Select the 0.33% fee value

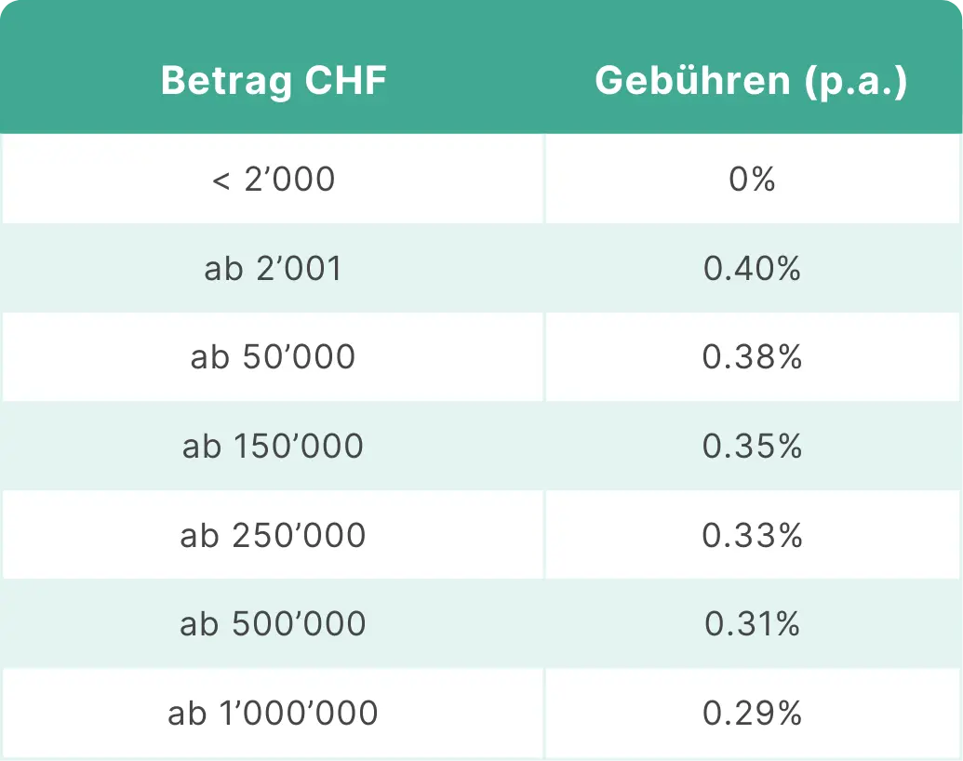click(x=752, y=536)
